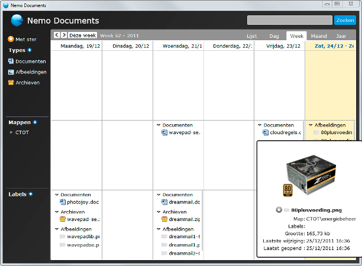Click the Zat, 24/12 weekend header

coord(334,46)
